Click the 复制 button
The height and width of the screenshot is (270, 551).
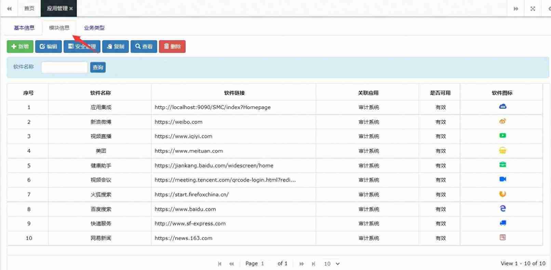116,46
